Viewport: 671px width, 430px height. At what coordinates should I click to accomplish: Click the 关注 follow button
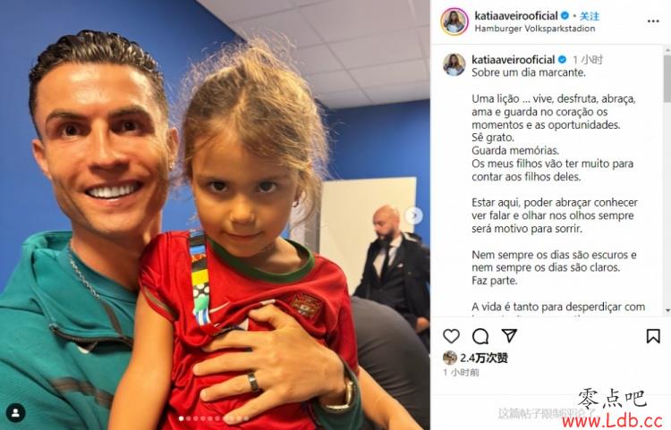click(590, 16)
